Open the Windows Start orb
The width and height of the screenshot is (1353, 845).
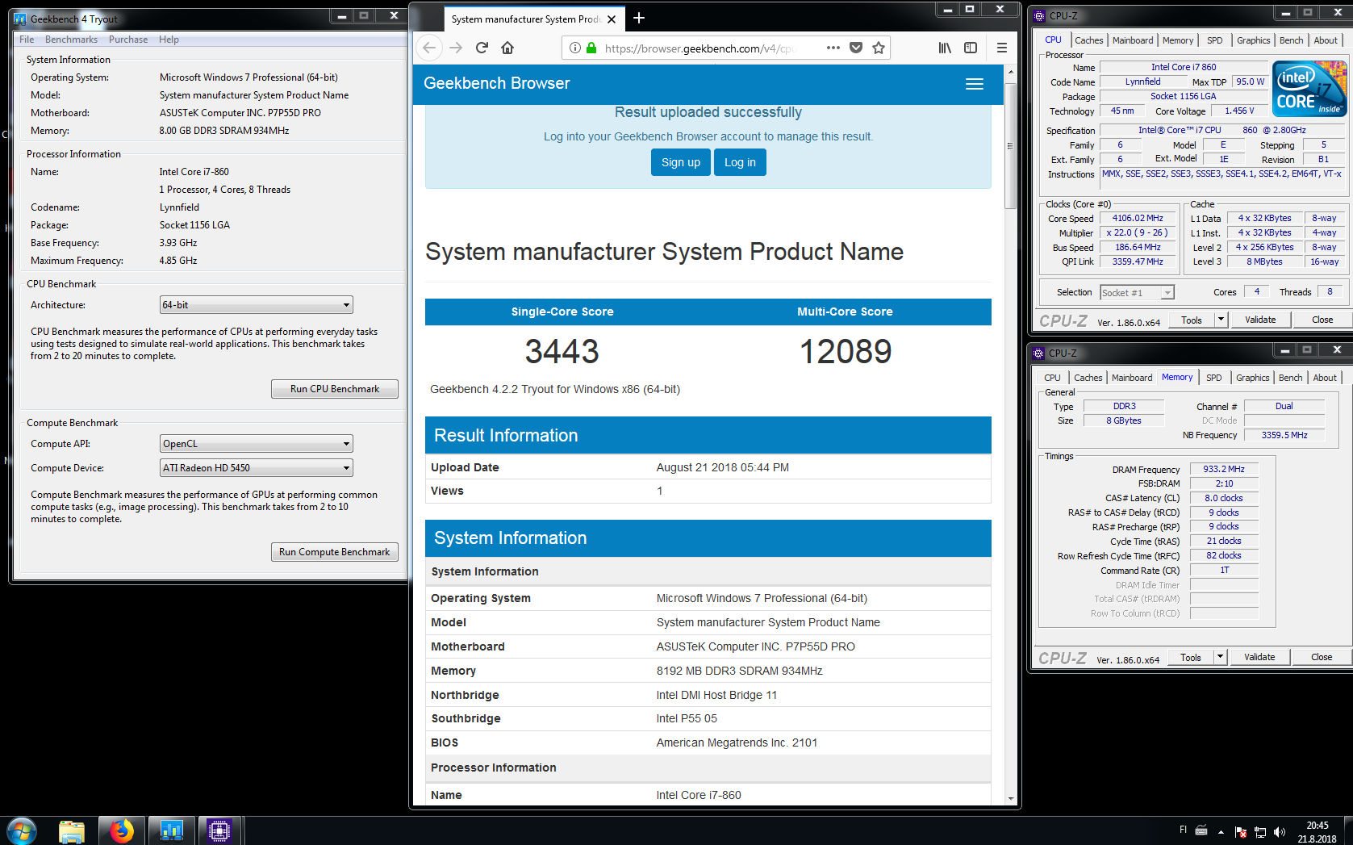[x=22, y=830]
